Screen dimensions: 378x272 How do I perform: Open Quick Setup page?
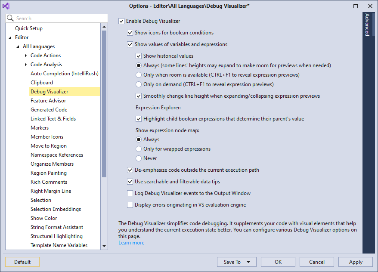pos(29,28)
